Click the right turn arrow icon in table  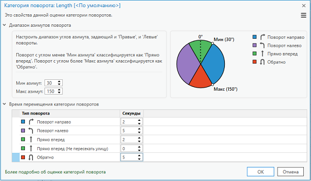[31, 122]
